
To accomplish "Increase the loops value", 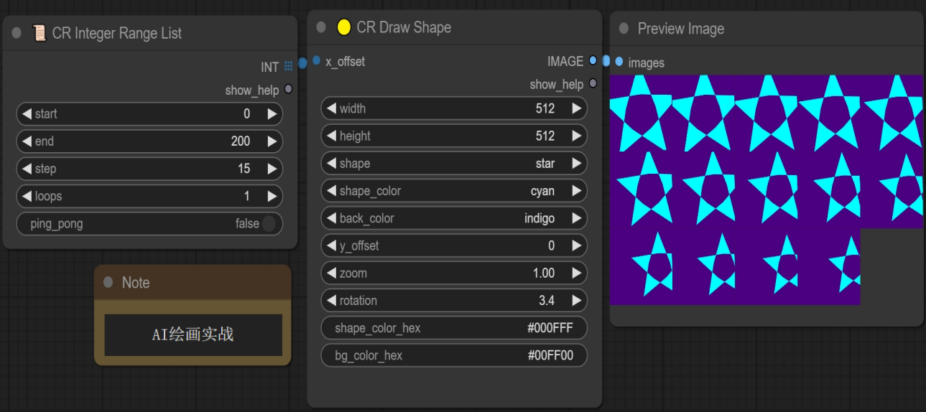I will [x=272, y=196].
